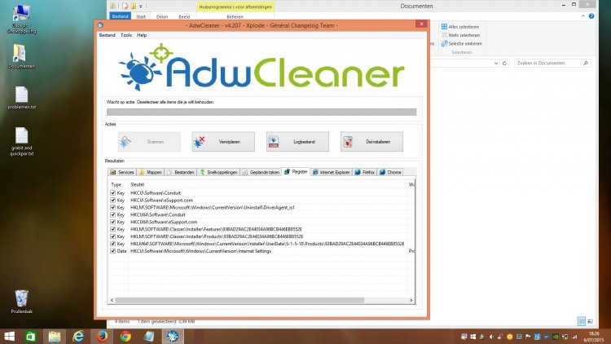
Task: Select the Documenten desktop folder icon
Action: 21,56
